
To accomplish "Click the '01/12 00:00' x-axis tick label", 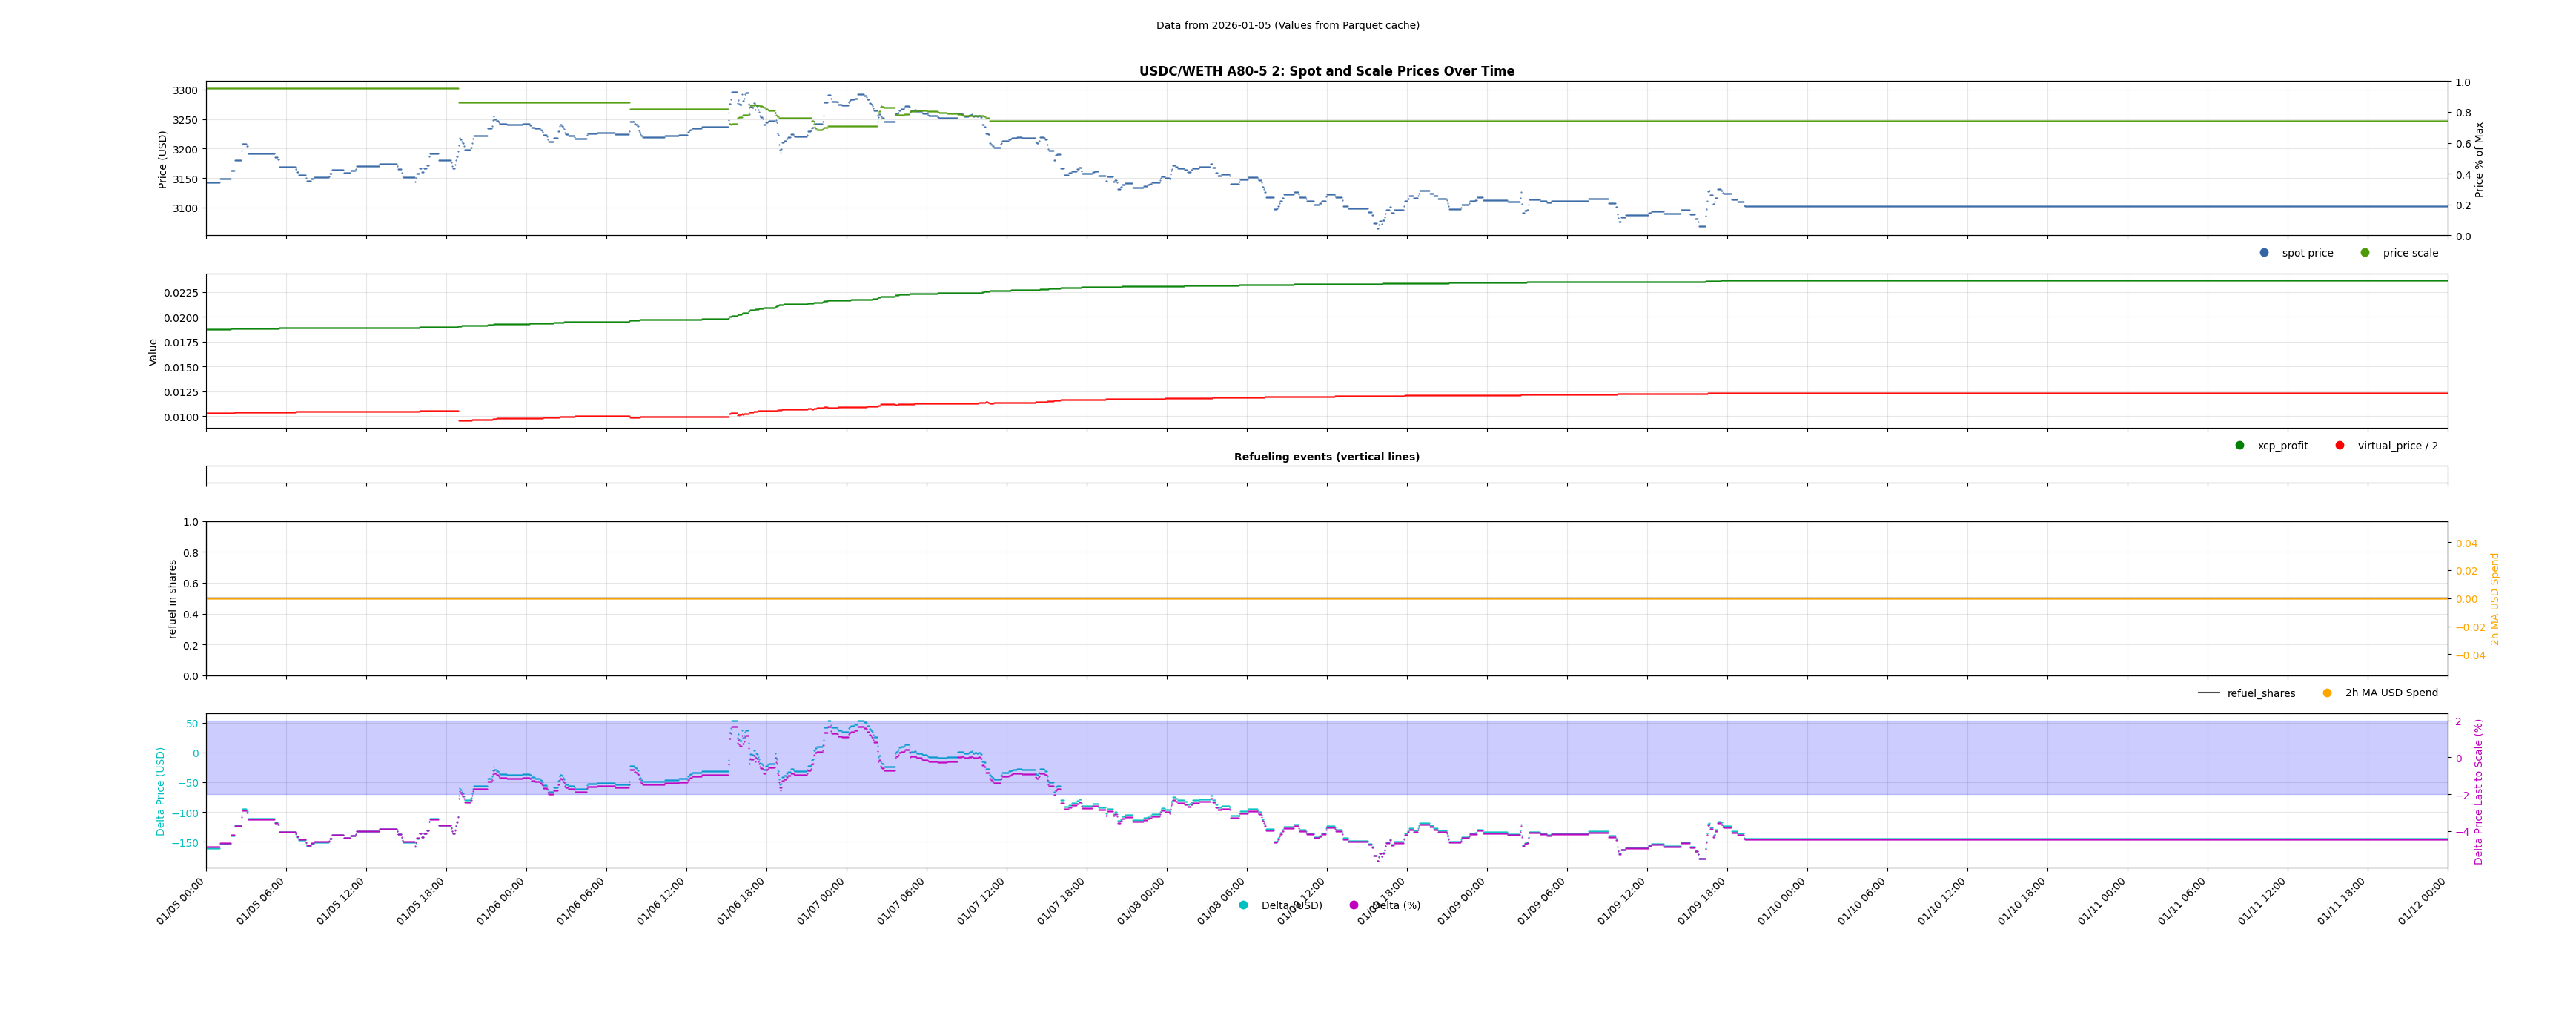I will coord(2423,900).
